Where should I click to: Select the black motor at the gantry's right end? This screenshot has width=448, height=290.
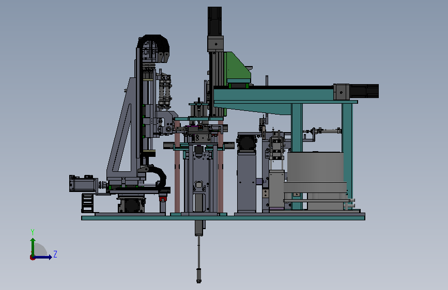(364, 91)
